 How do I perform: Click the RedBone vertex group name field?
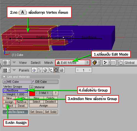(15, 90)
